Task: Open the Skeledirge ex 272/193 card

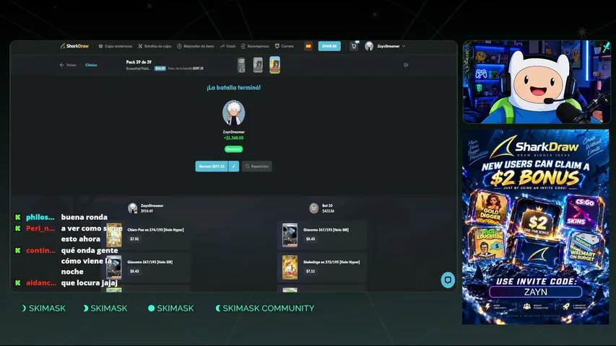Action: (x=322, y=267)
